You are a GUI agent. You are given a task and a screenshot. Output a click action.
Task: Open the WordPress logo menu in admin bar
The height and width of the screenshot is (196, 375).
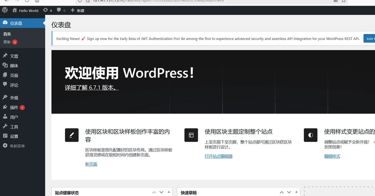point(5,10)
